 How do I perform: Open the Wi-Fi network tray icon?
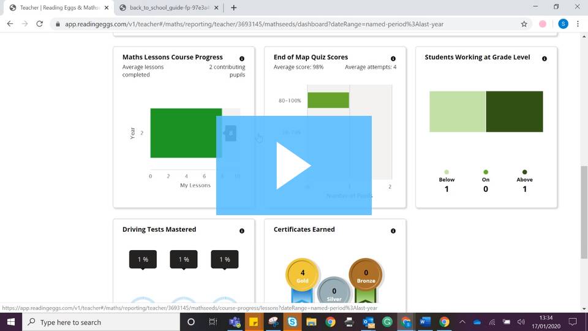tap(492, 322)
